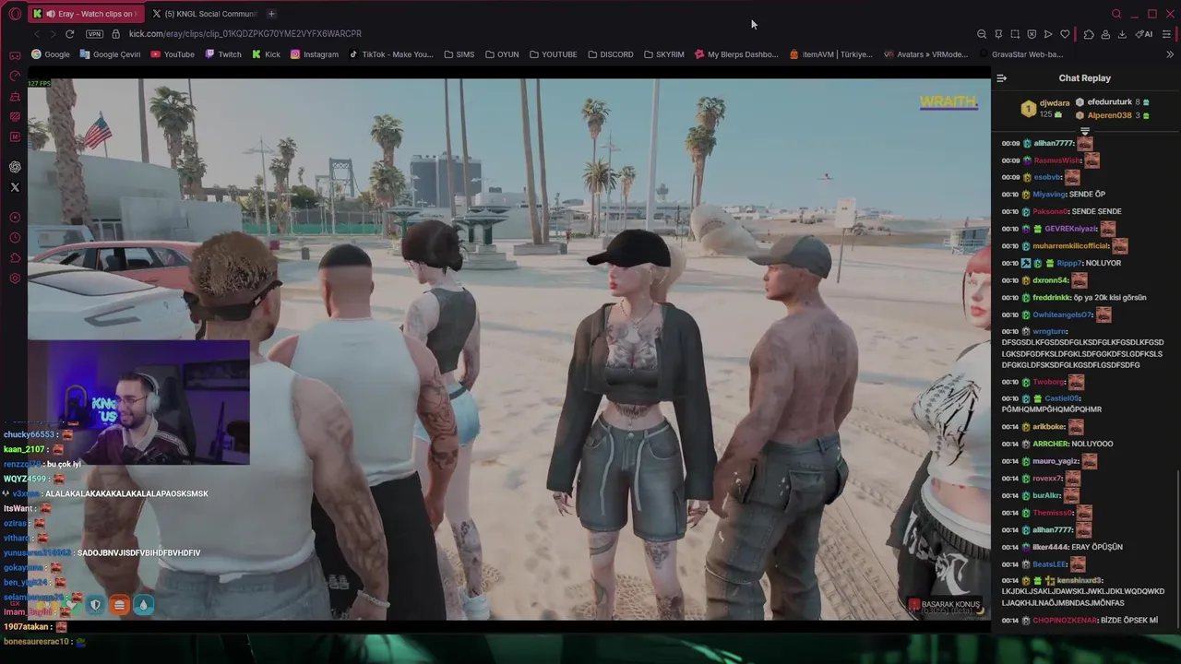Expand the SIMS bookmark folder
This screenshot has height=664, width=1181.
[x=459, y=54]
